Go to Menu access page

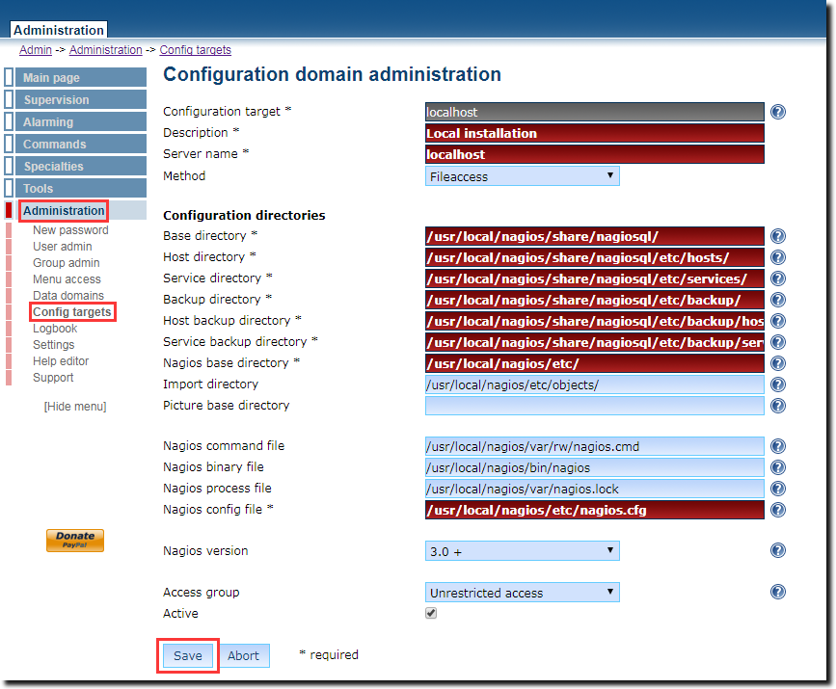67,279
